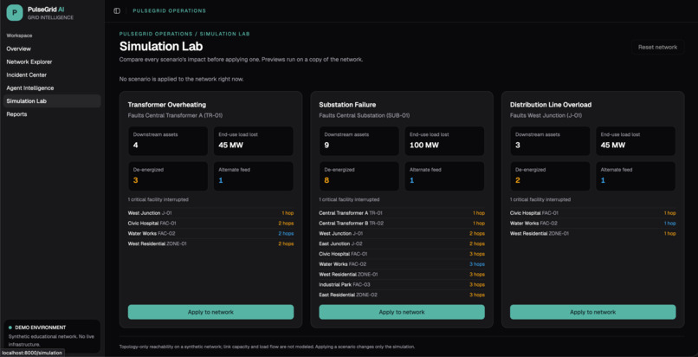
Task: Open the Reports page
Action: click(x=52, y=114)
